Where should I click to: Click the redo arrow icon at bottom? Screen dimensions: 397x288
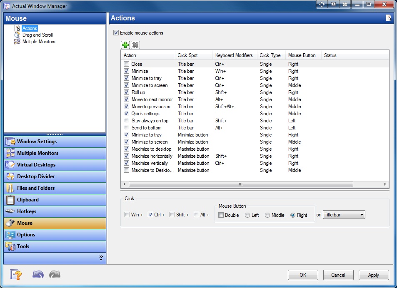point(55,274)
